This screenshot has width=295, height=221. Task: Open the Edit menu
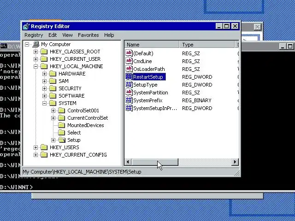click(53, 35)
